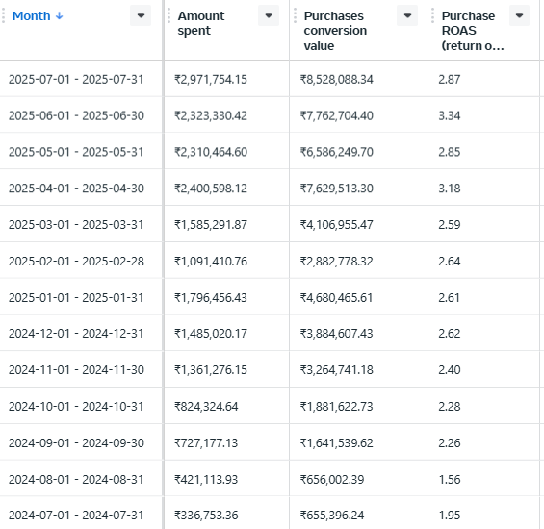
Task: Click the Month column drag handle
Action: (4, 16)
